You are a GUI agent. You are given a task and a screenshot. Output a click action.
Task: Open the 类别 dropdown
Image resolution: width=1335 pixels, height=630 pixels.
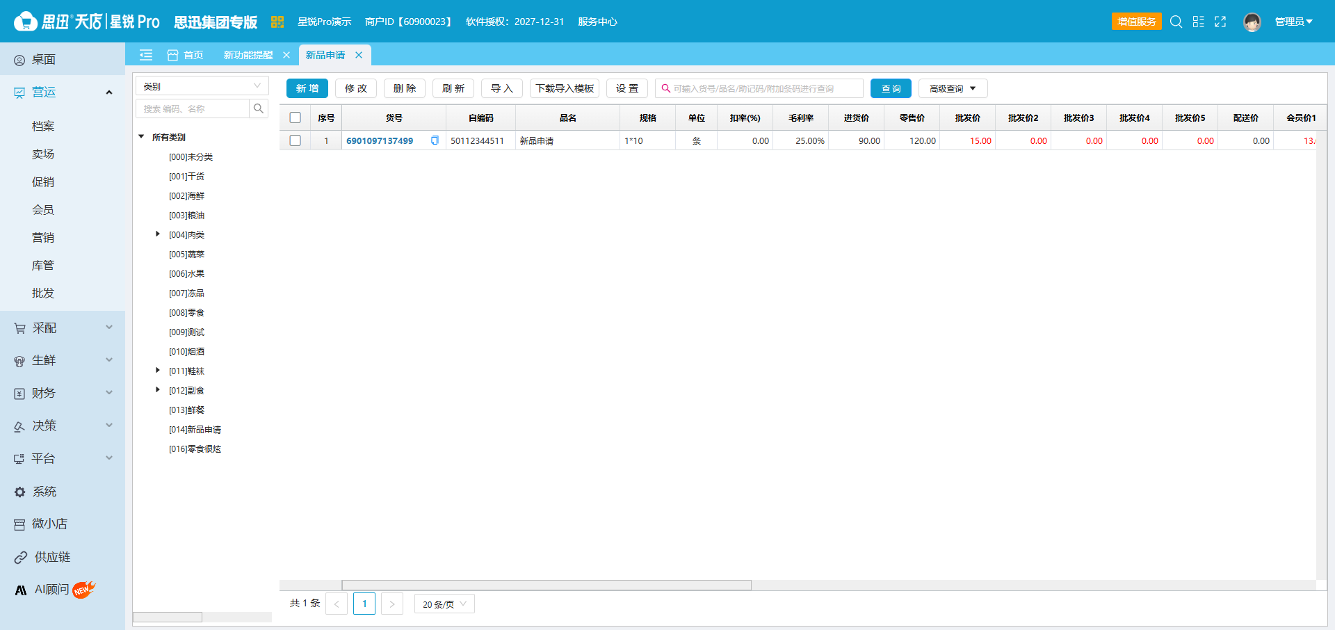point(202,86)
